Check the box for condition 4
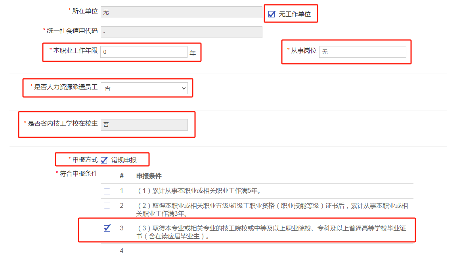Viewport: 463px width, 266px height. point(107,251)
